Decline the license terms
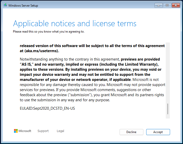The image size is (183, 144). 131,132
